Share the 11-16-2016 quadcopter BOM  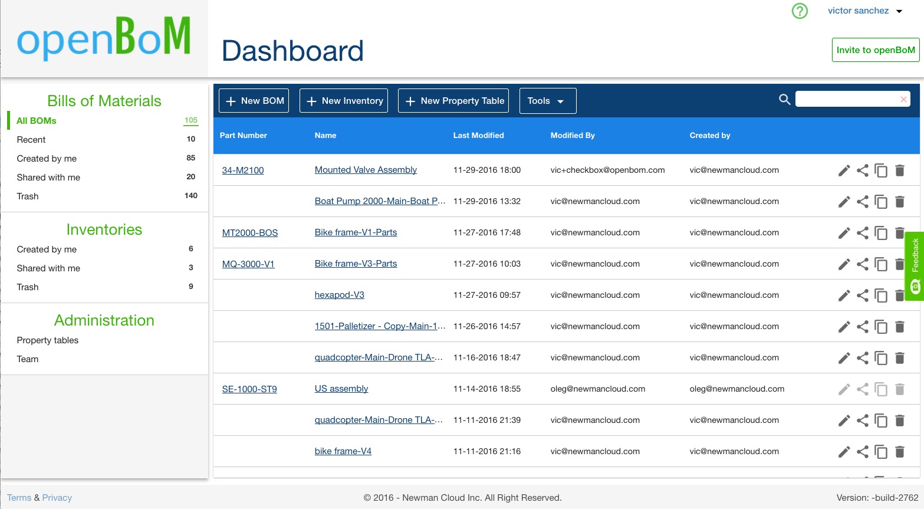pyautogui.click(x=863, y=358)
